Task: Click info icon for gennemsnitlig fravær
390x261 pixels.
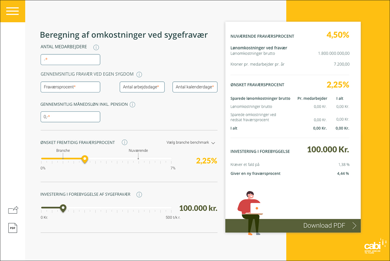Action: pos(139,75)
